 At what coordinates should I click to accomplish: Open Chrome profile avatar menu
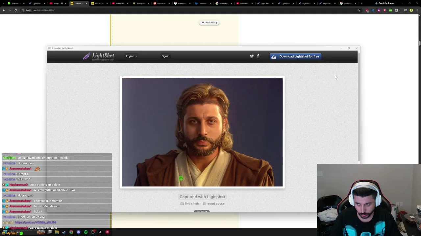coord(411,10)
